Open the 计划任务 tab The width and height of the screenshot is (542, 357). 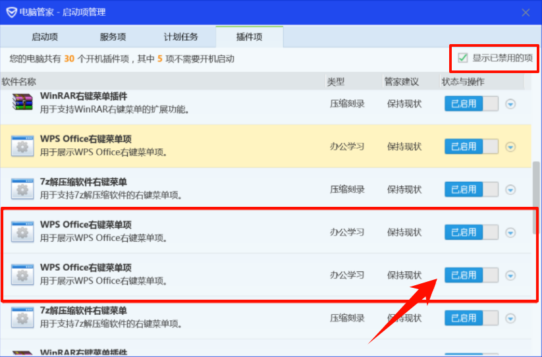pyautogui.click(x=181, y=37)
